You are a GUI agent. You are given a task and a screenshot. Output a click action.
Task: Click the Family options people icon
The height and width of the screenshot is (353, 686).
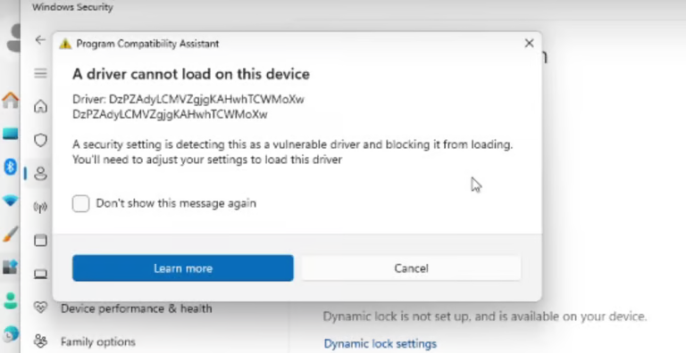[x=40, y=341]
